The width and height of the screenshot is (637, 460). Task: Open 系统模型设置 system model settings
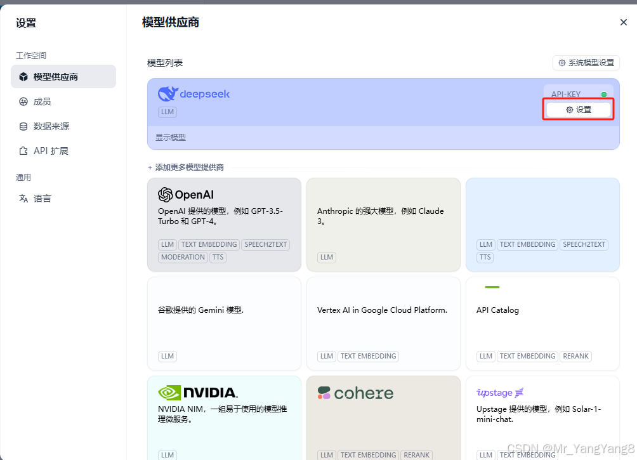[x=586, y=63]
